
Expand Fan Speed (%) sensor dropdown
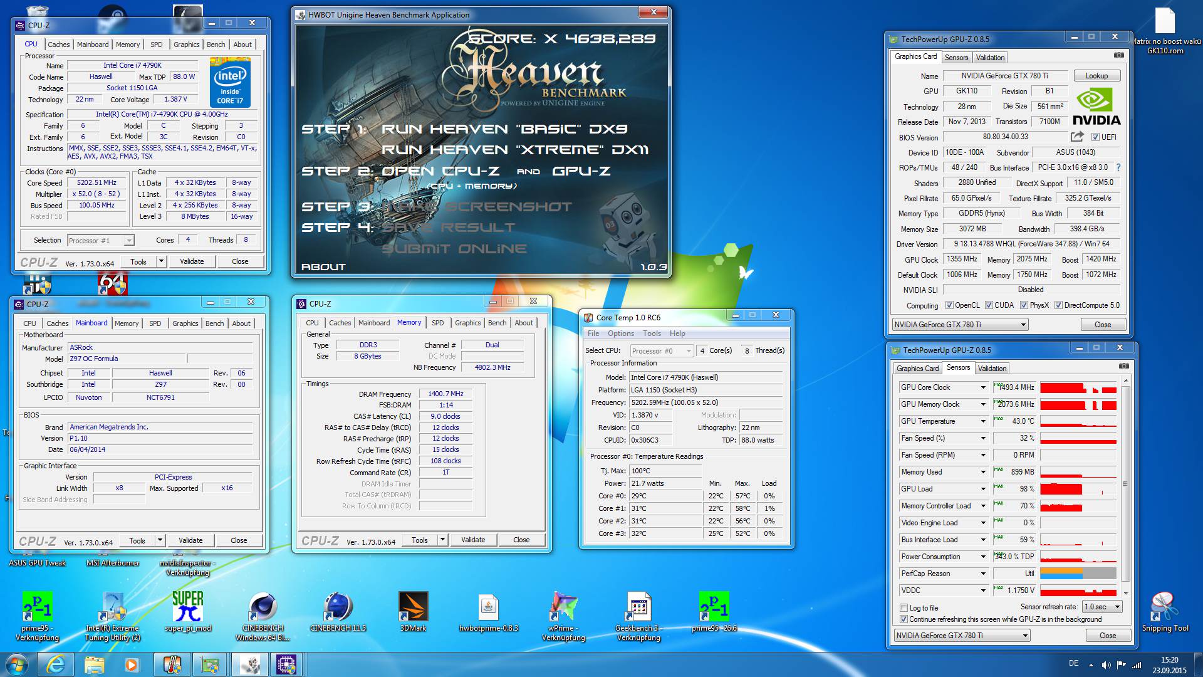point(983,438)
